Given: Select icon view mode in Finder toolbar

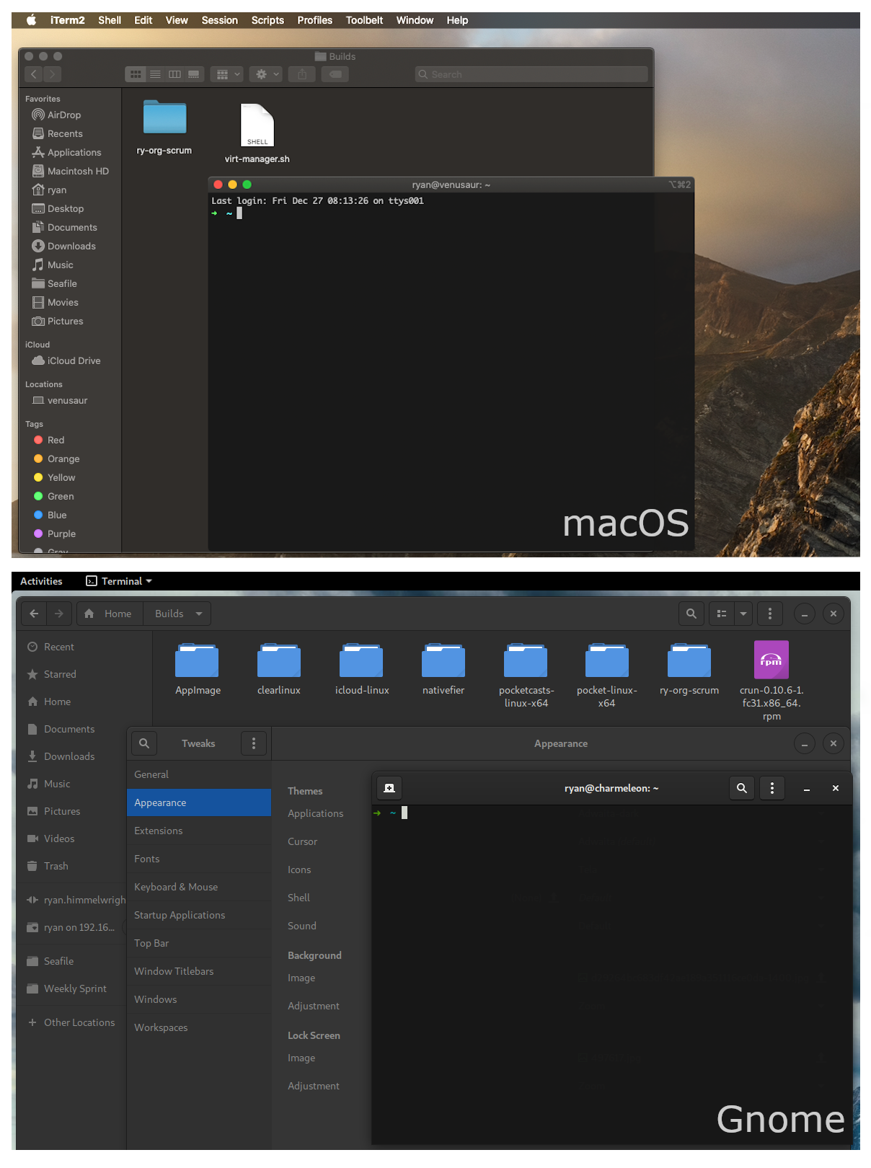Looking at the screenshot, I should [x=136, y=74].
